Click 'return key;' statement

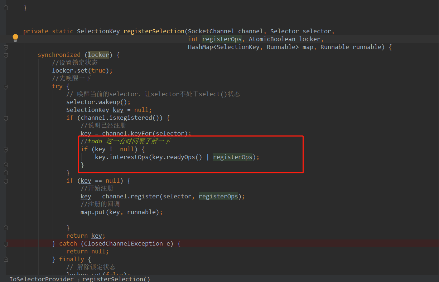(x=86, y=236)
